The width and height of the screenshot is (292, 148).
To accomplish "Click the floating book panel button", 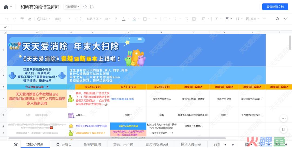I will click(284, 129).
